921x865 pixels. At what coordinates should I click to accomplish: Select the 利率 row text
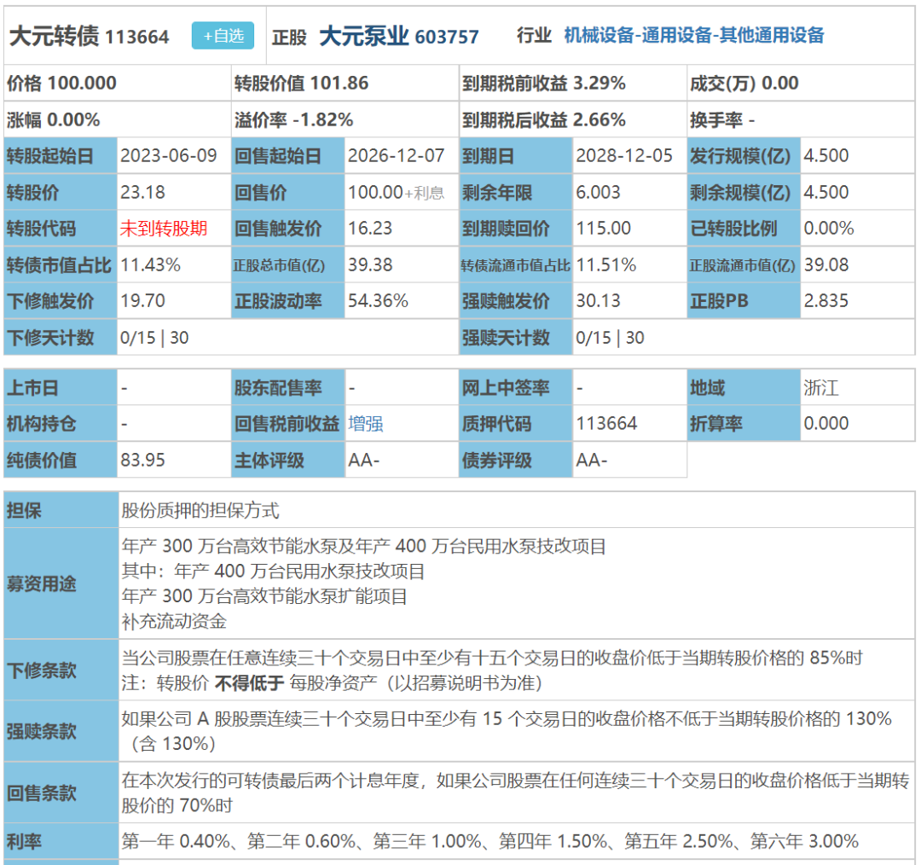(x=490, y=841)
